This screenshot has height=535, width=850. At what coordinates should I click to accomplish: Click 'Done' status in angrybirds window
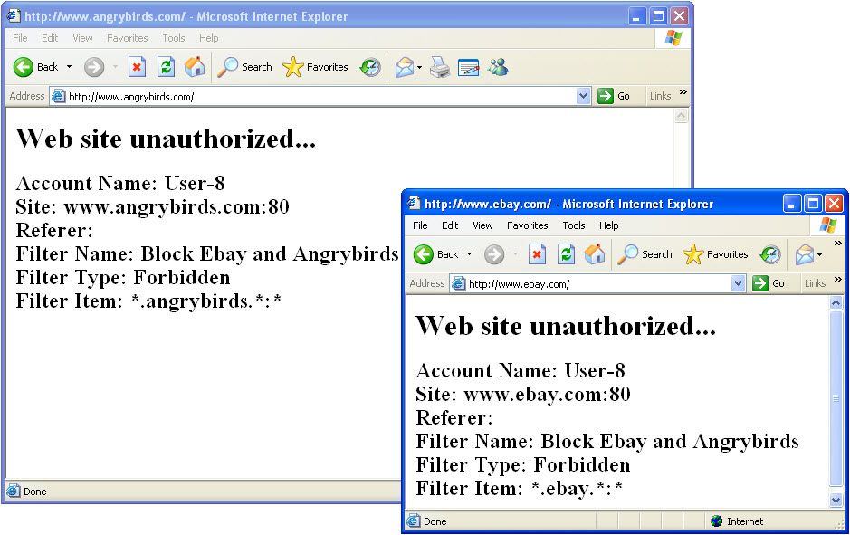pyautogui.click(x=34, y=492)
